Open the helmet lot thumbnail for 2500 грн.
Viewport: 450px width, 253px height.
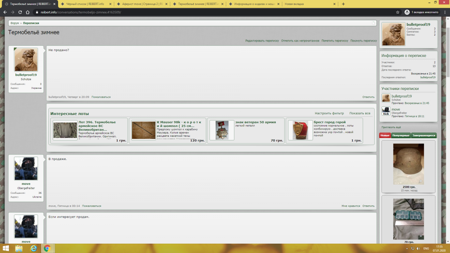tap(408, 164)
